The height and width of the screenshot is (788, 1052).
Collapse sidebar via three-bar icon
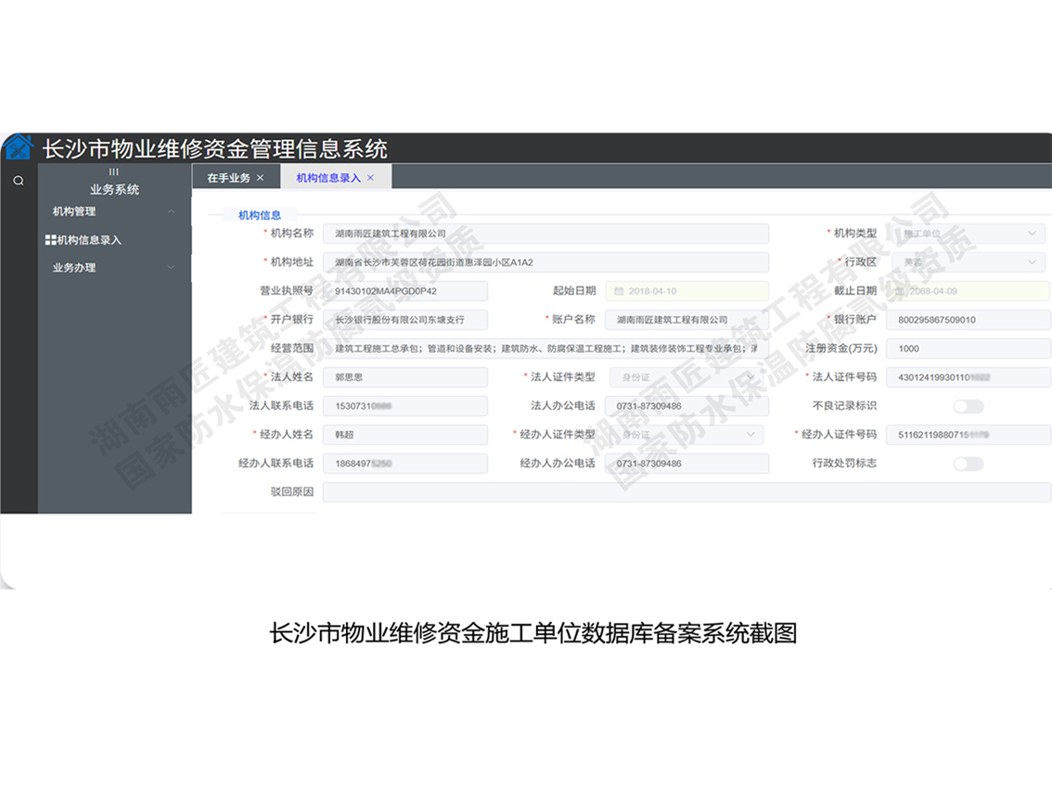114,172
